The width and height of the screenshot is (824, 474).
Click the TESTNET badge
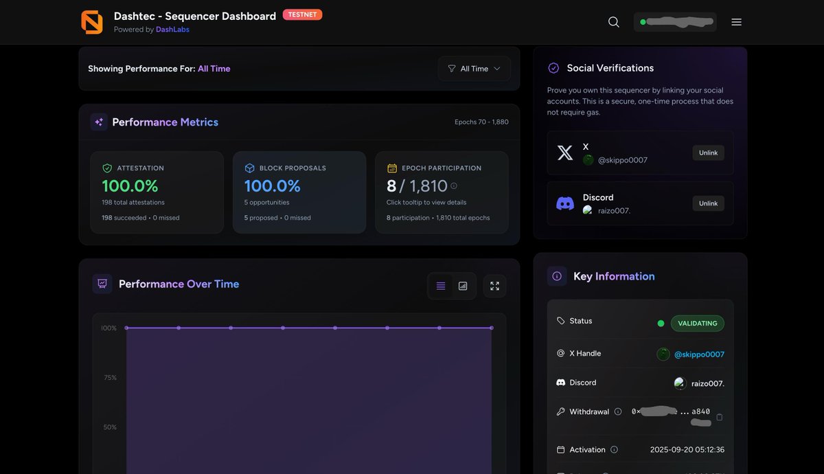coord(302,14)
